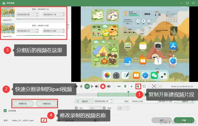Decrease the Segment[2] end time using its down arrow

click(x=64, y=32)
